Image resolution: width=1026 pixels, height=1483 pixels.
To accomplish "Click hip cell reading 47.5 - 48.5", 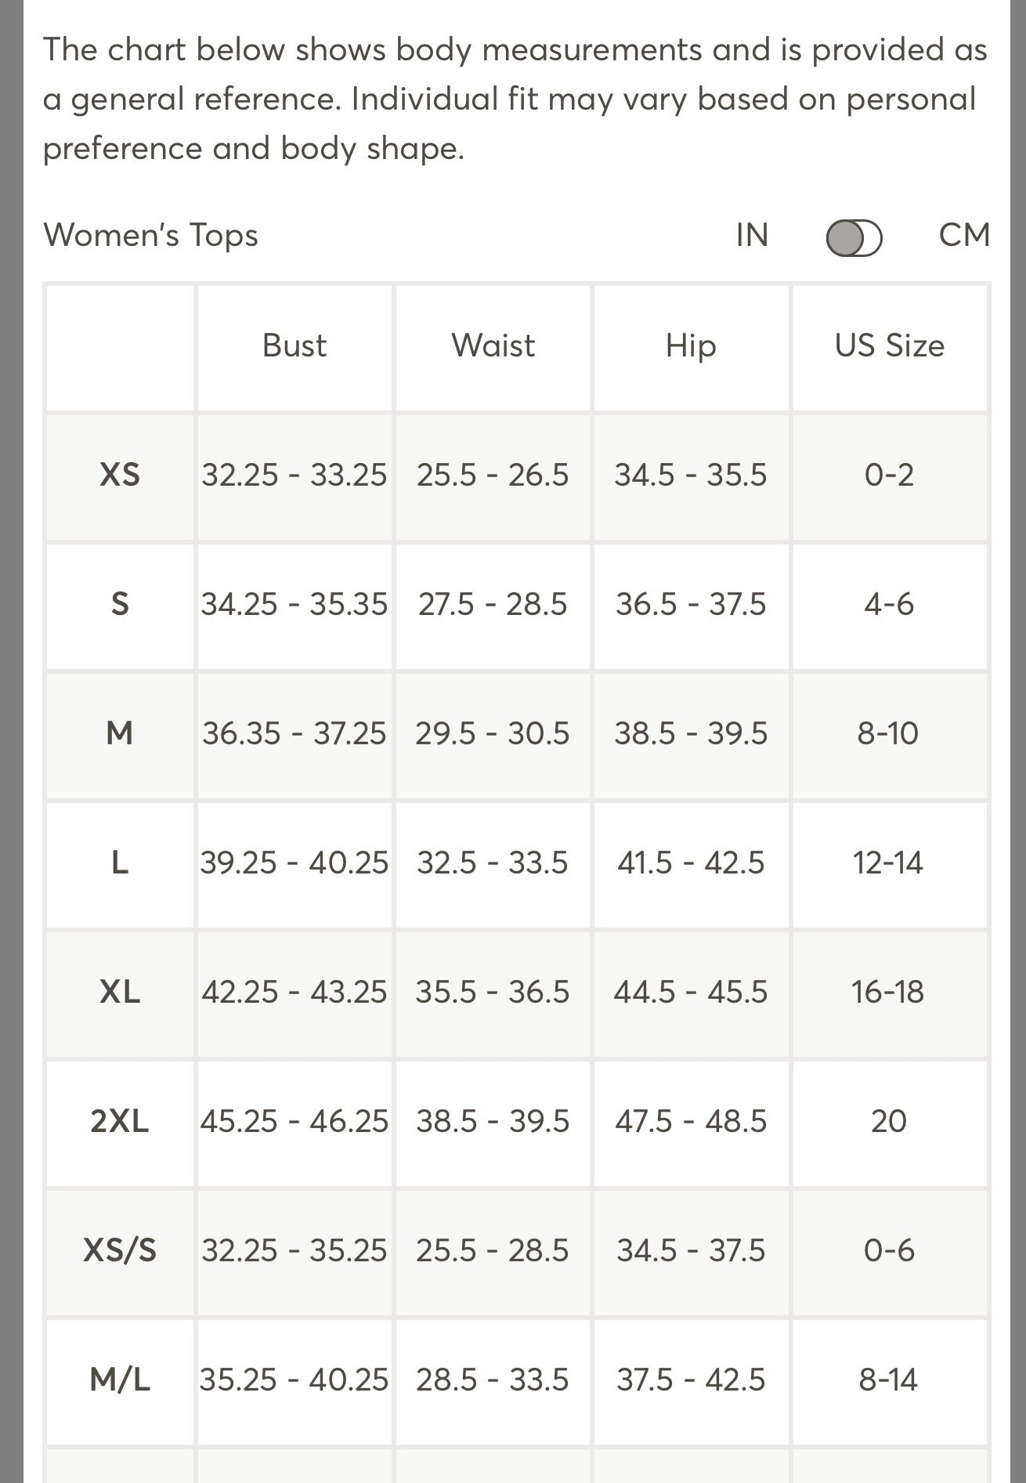I will tap(691, 1121).
